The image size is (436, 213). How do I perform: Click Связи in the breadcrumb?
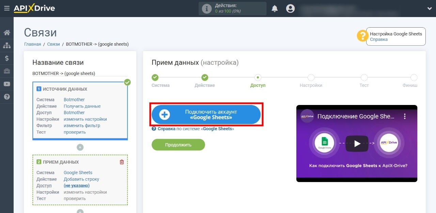click(53, 44)
